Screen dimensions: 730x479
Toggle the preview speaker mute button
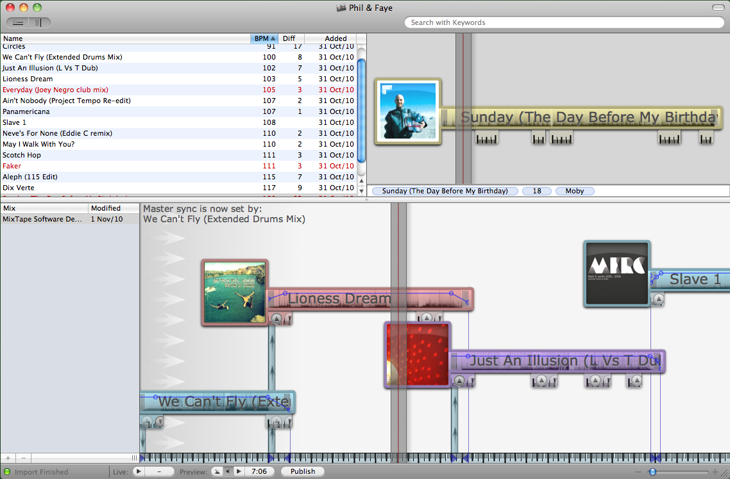click(x=227, y=471)
